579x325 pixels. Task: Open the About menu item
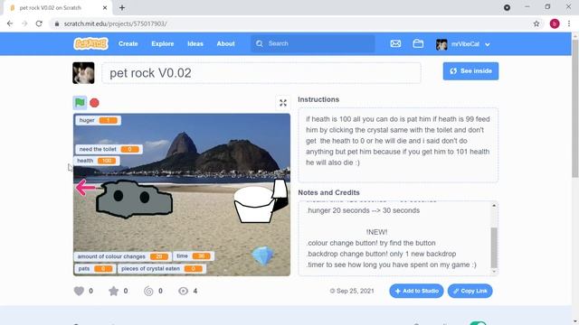point(225,43)
